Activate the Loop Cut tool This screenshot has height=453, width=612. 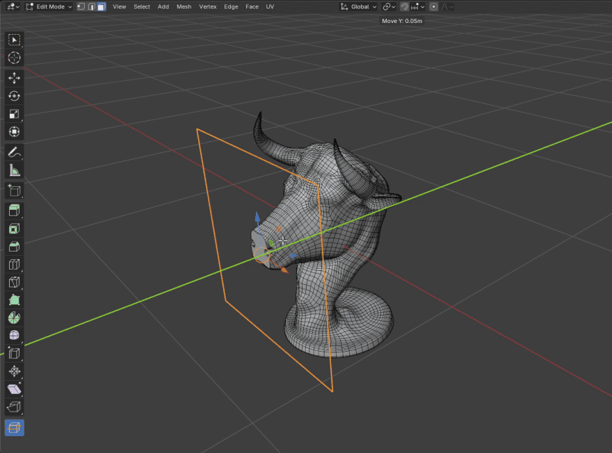pos(14,265)
